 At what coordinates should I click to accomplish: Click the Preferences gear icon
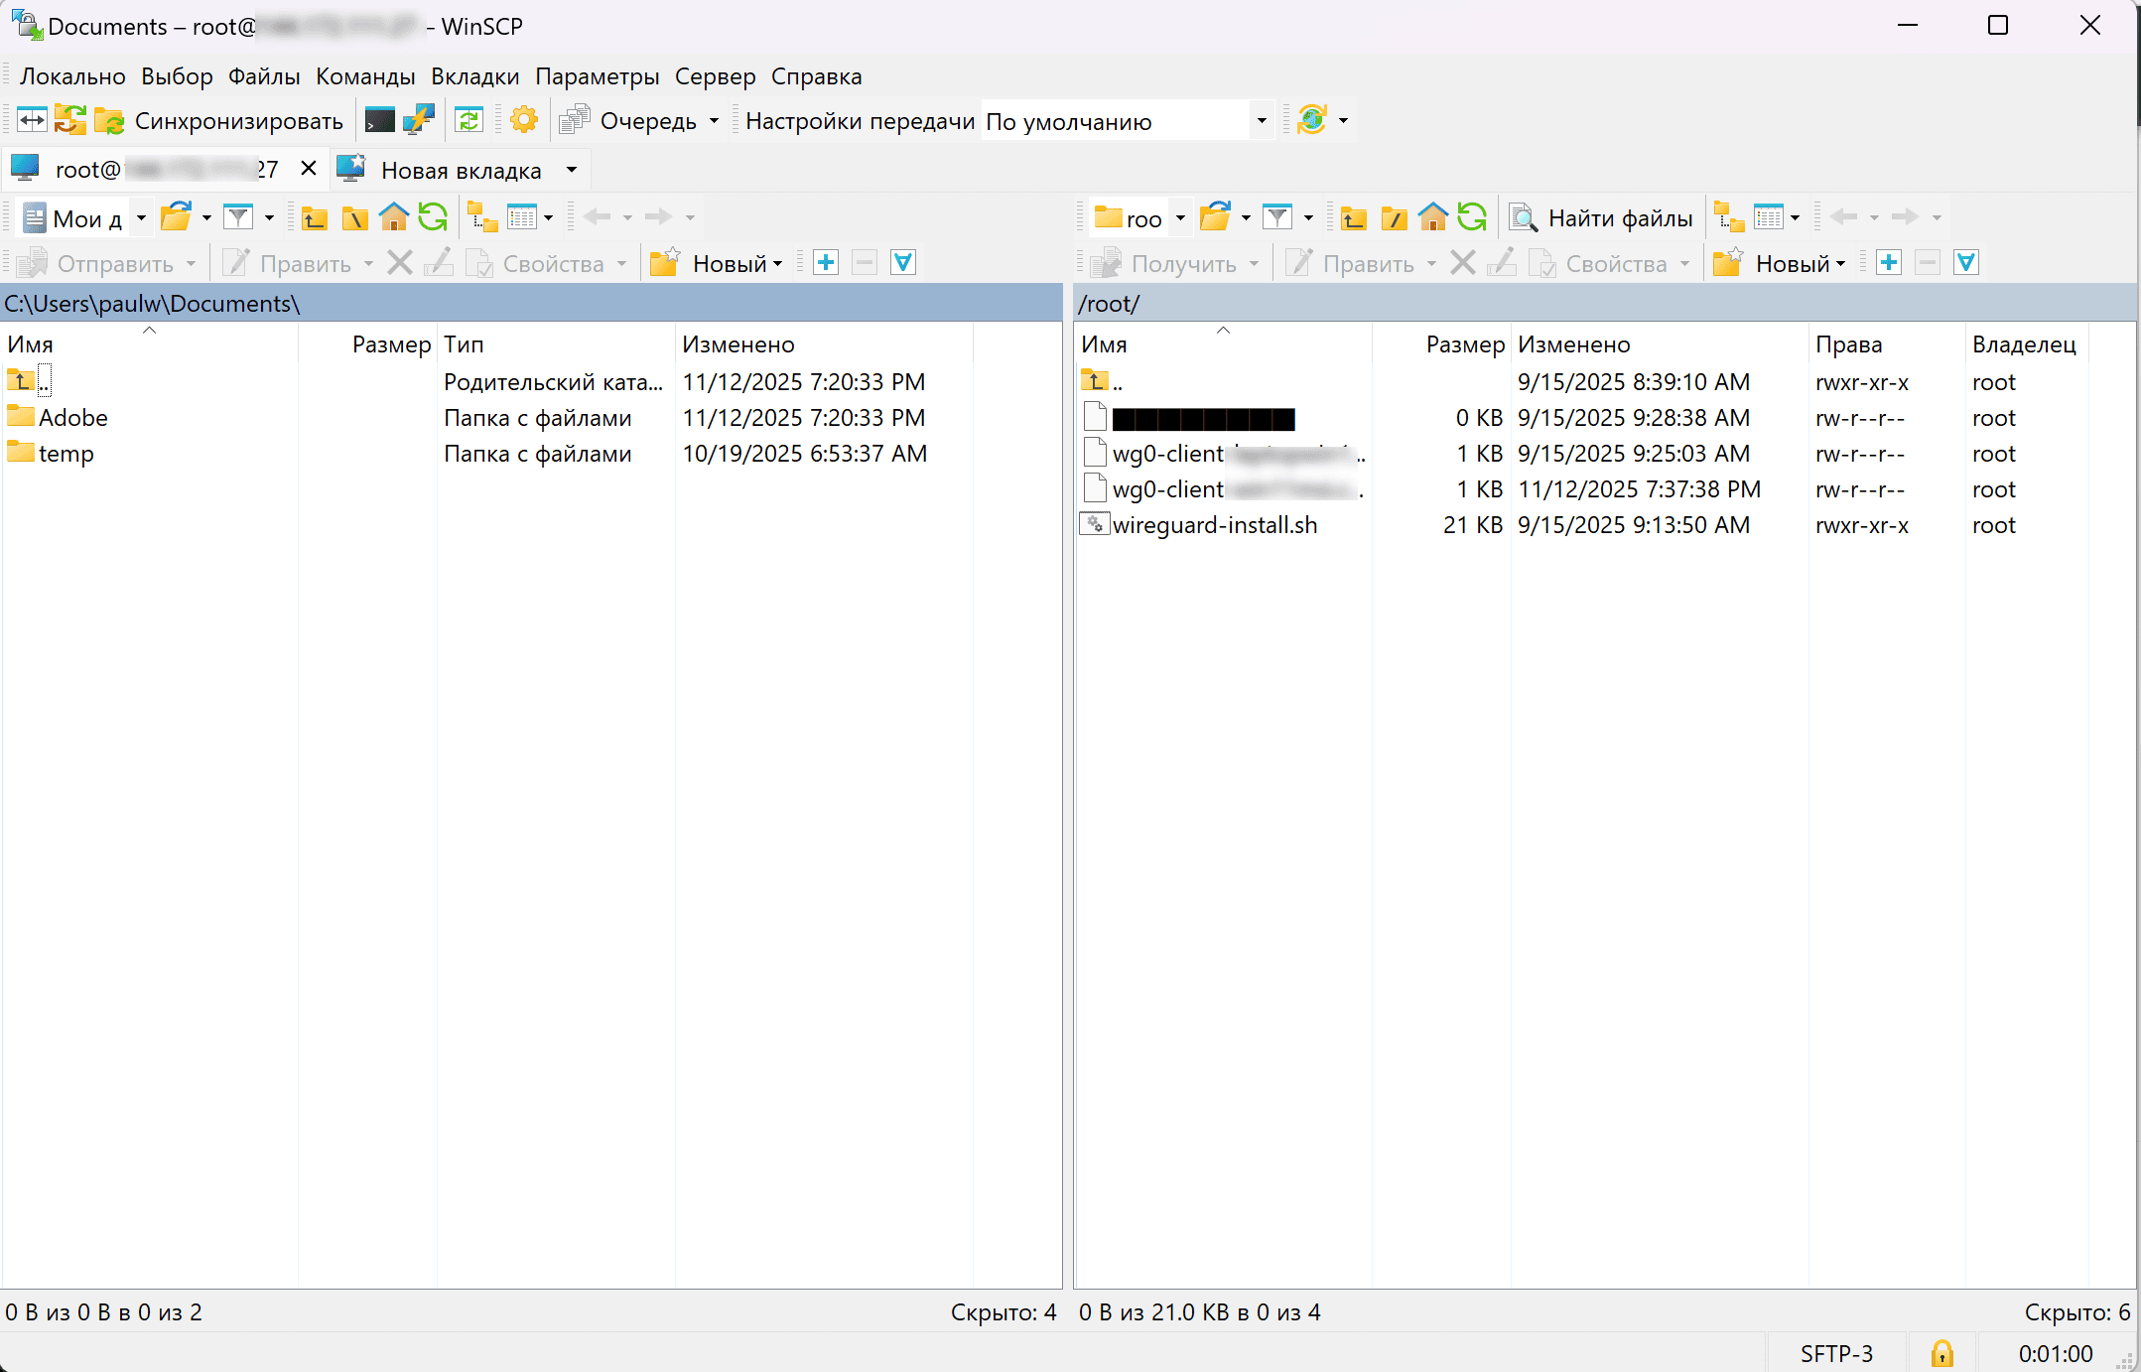click(523, 120)
